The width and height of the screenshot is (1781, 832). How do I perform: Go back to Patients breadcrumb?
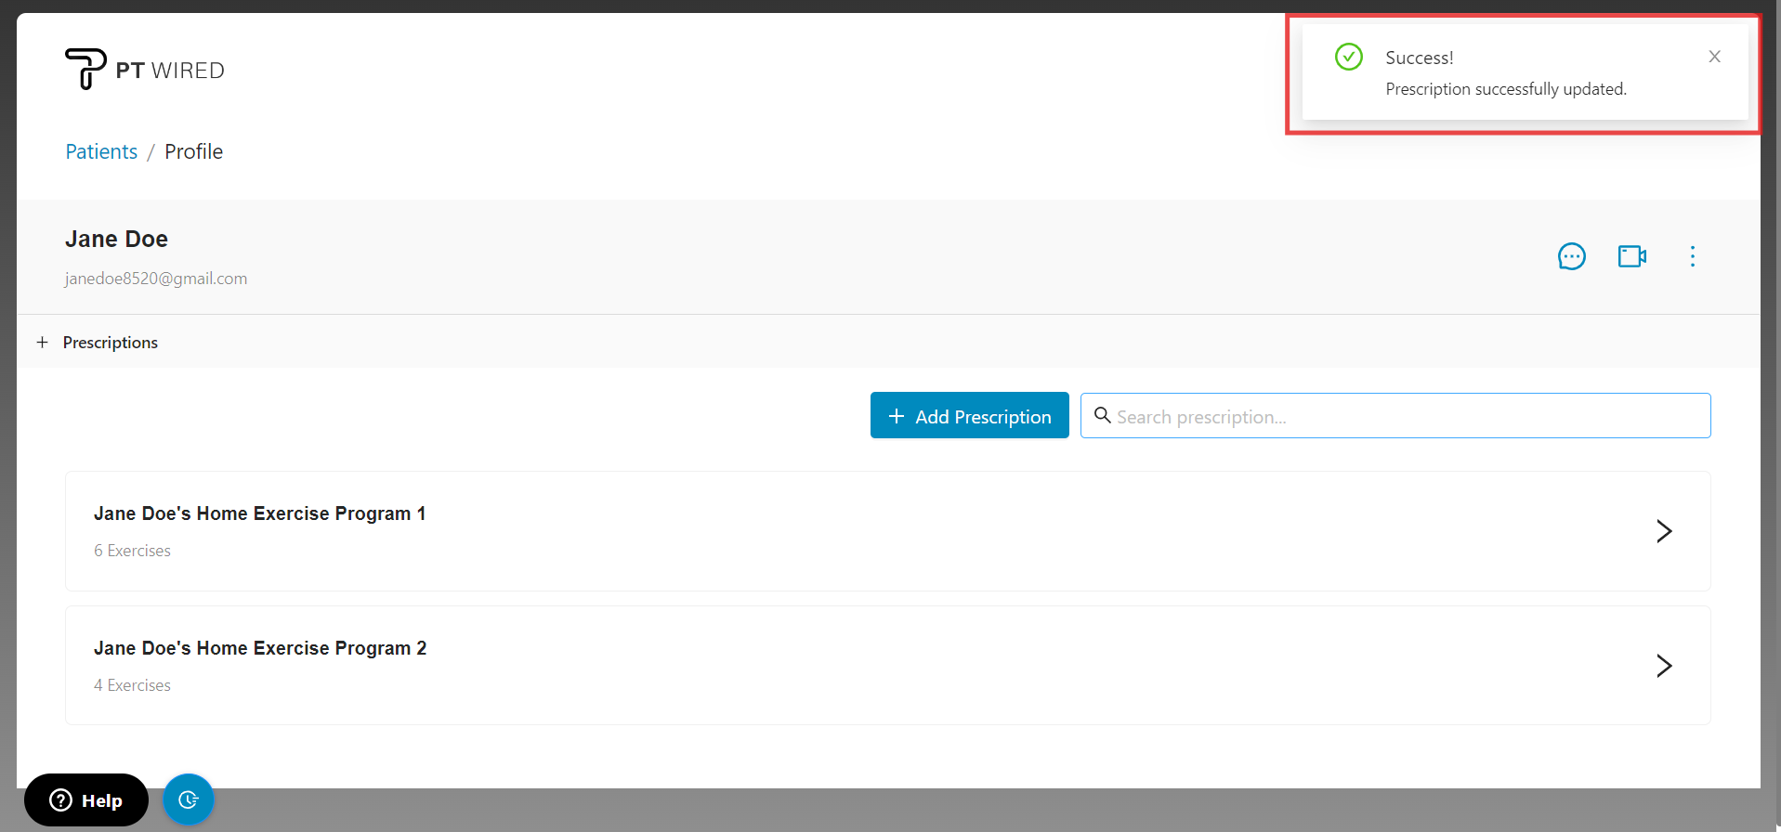101,151
